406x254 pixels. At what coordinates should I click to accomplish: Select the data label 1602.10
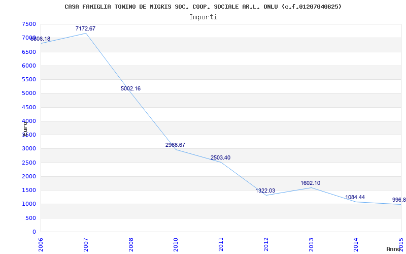pos(310,183)
